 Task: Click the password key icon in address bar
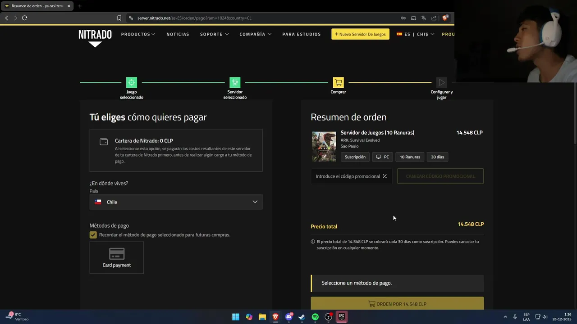pyautogui.click(x=403, y=18)
